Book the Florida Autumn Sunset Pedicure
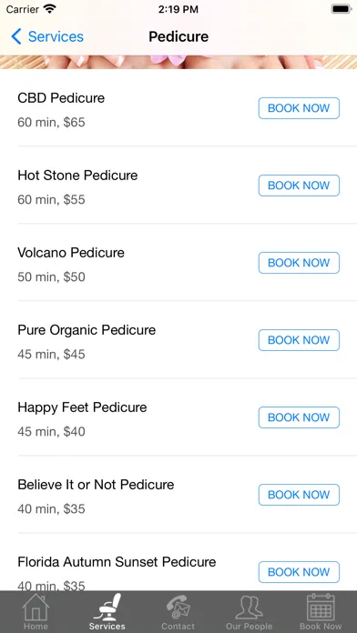Screen dimensions: 357x633 (299, 572)
